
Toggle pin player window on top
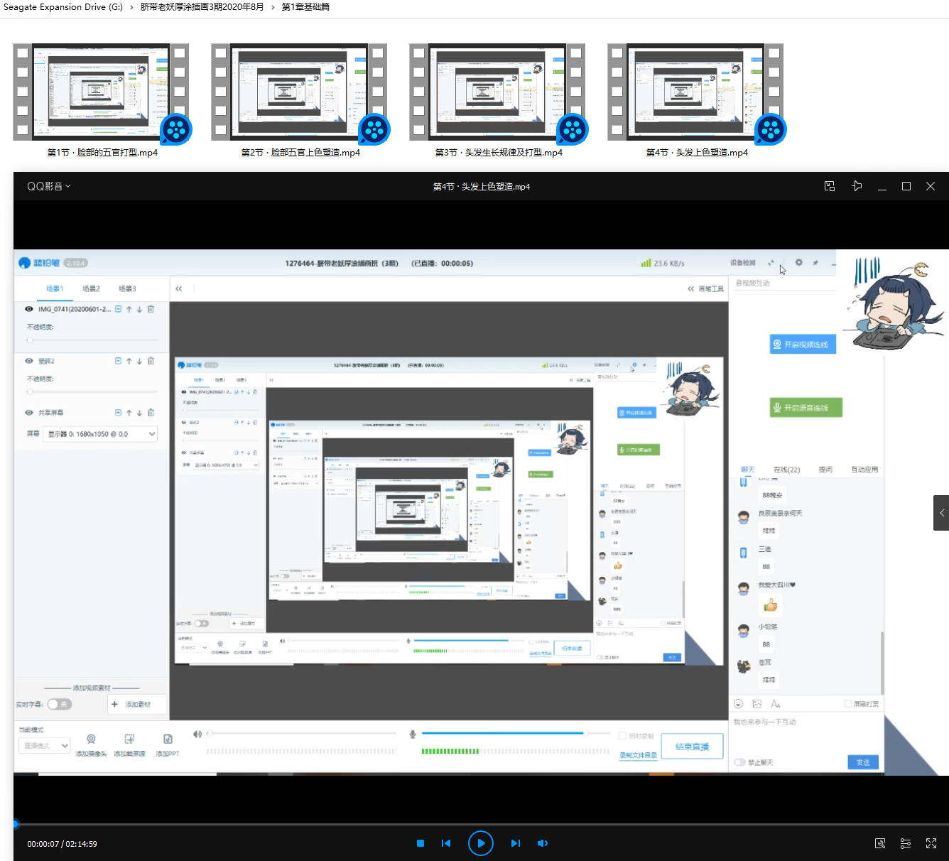(x=857, y=186)
